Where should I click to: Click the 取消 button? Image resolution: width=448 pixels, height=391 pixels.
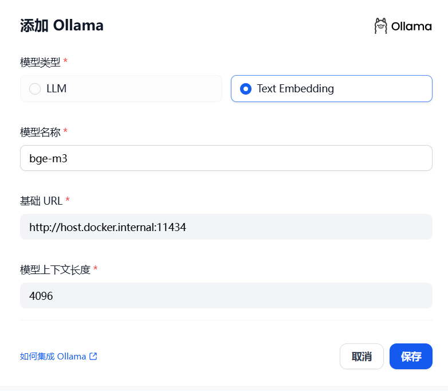(x=361, y=357)
